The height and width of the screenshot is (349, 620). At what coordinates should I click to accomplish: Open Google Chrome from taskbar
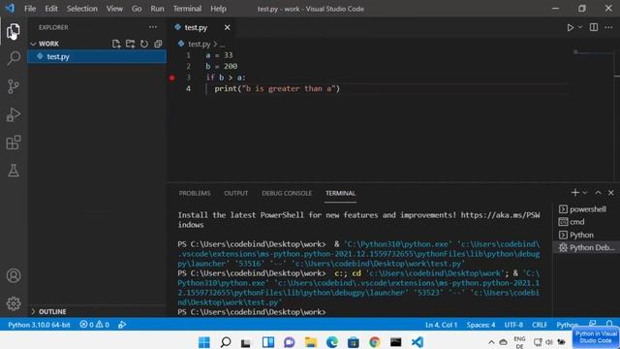point(375,342)
